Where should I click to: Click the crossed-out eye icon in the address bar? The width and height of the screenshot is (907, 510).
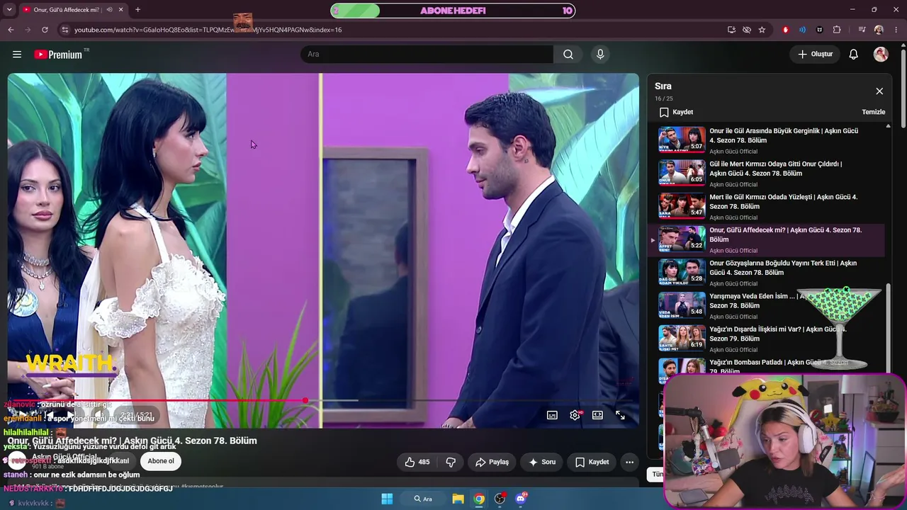pos(747,30)
